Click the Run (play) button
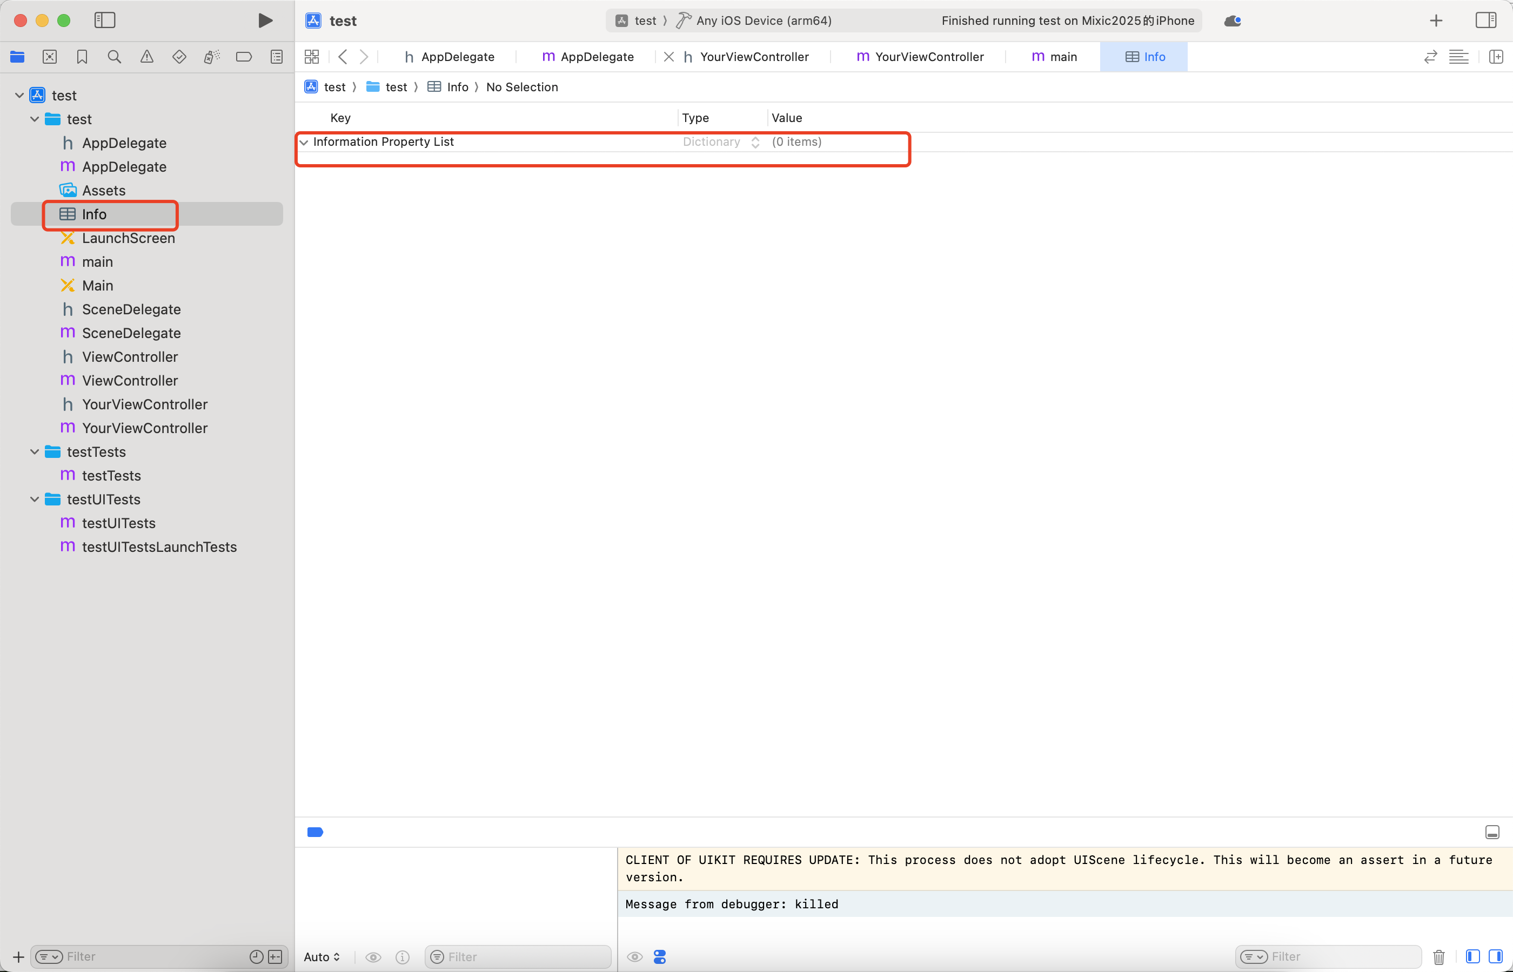Image resolution: width=1513 pixels, height=972 pixels. click(x=265, y=21)
